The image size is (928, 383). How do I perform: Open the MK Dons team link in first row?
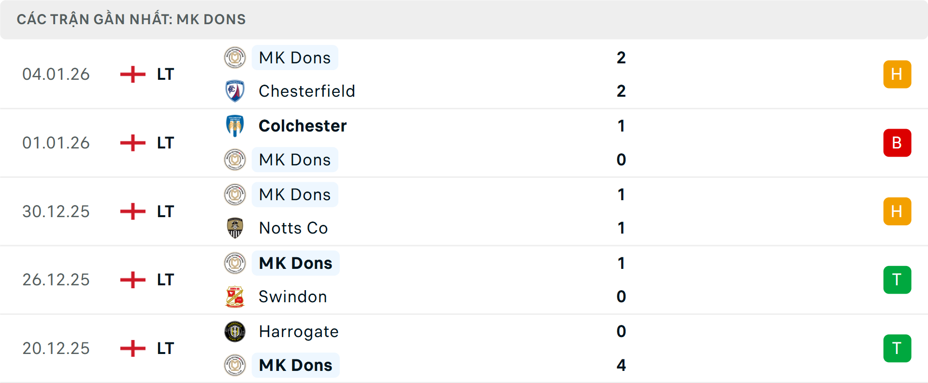(x=295, y=57)
